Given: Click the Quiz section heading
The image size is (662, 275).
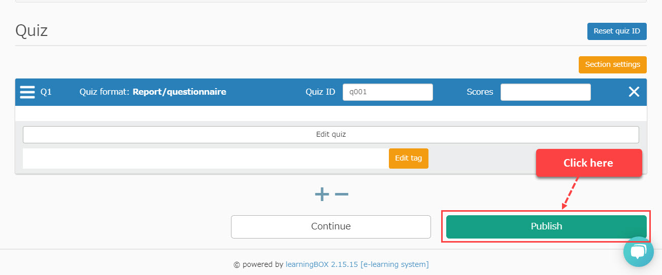Looking at the screenshot, I should tap(31, 30).
